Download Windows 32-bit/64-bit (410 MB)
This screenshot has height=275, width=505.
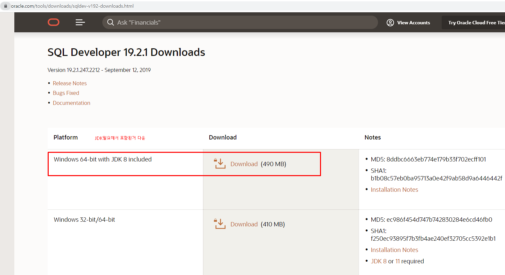click(244, 224)
